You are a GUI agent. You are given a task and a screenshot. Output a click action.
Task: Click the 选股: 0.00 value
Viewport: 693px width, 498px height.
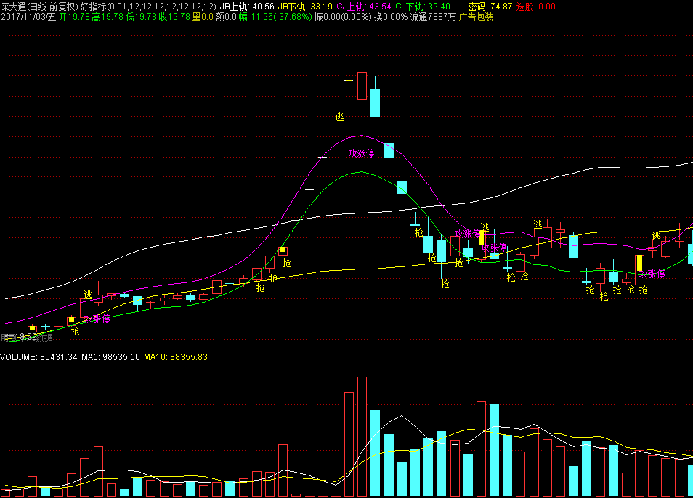[535, 7]
